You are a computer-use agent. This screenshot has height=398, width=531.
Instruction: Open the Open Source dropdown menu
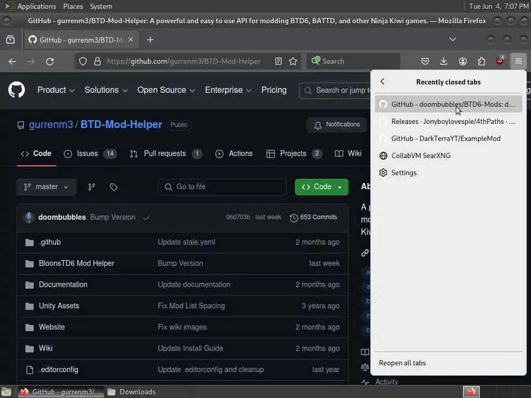click(x=166, y=90)
